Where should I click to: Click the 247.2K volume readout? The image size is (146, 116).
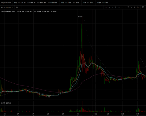[x=9, y=103]
